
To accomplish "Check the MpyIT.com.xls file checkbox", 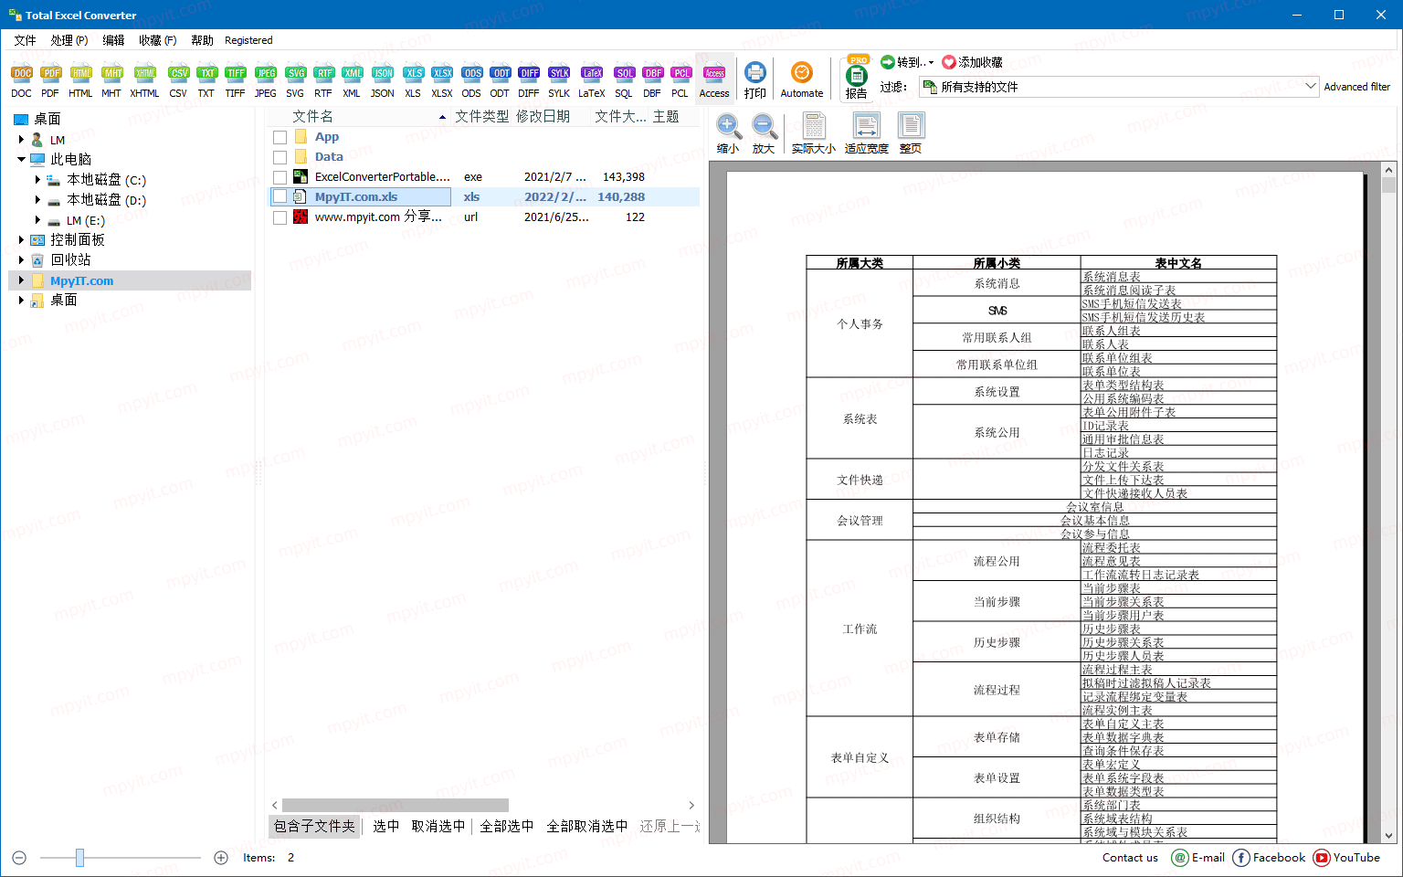I will click(280, 197).
